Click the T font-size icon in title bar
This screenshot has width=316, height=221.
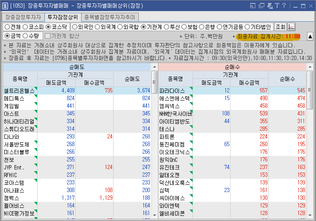coord(277,6)
